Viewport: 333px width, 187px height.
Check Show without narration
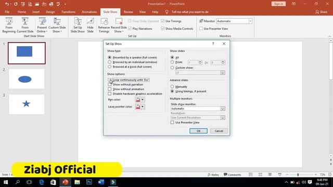point(109,85)
